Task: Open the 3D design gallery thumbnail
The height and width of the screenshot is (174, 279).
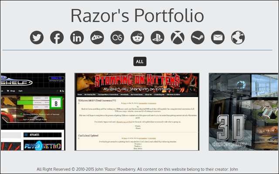Action: click(243, 112)
